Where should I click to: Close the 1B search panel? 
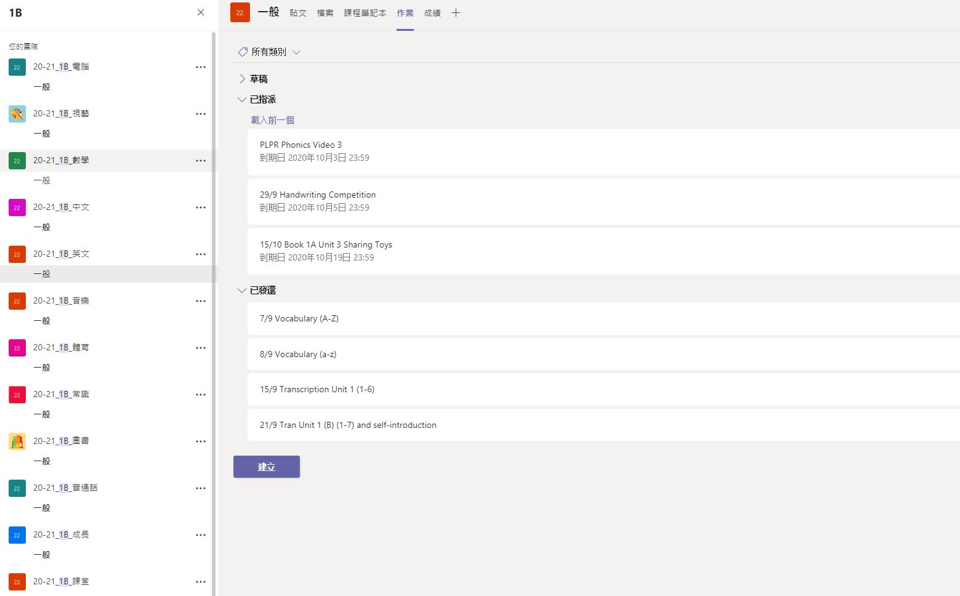point(201,12)
